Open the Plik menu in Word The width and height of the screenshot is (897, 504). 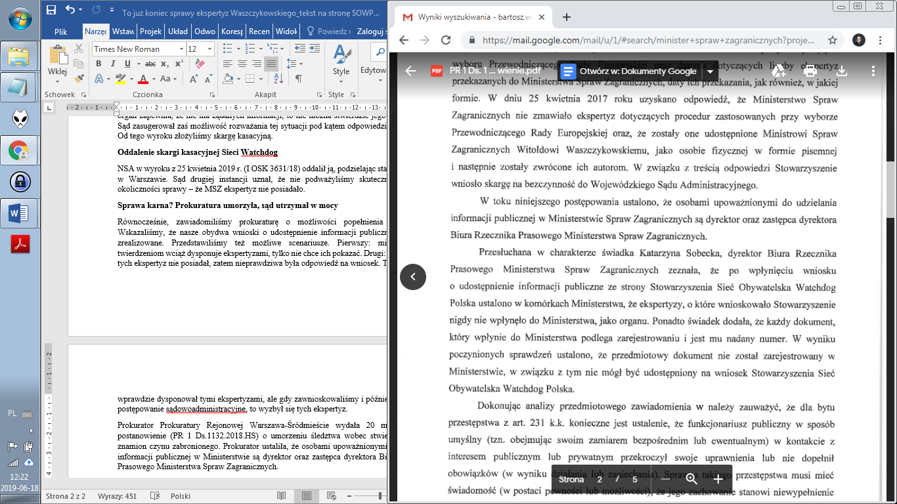coord(61,31)
